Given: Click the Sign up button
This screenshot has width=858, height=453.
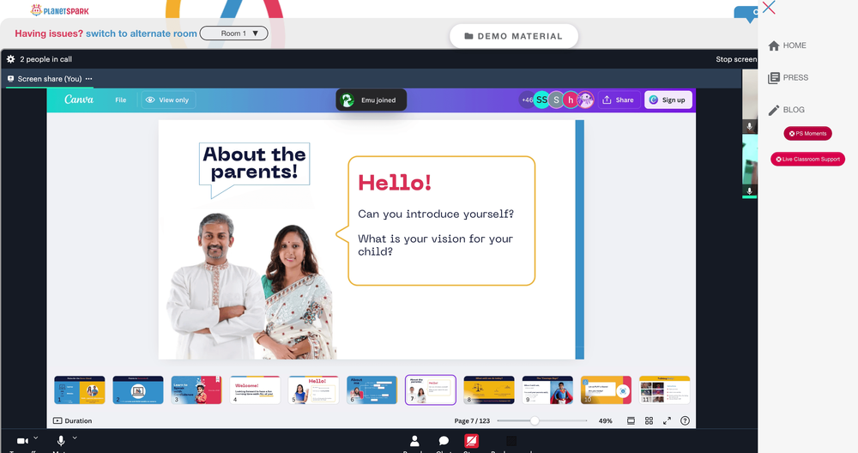Looking at the screenshot, I should pos(668,100).
